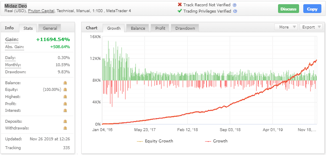The image size is (326, 155).
Task: Open the Pruton Capital broker link
Action: coord(41,11)
